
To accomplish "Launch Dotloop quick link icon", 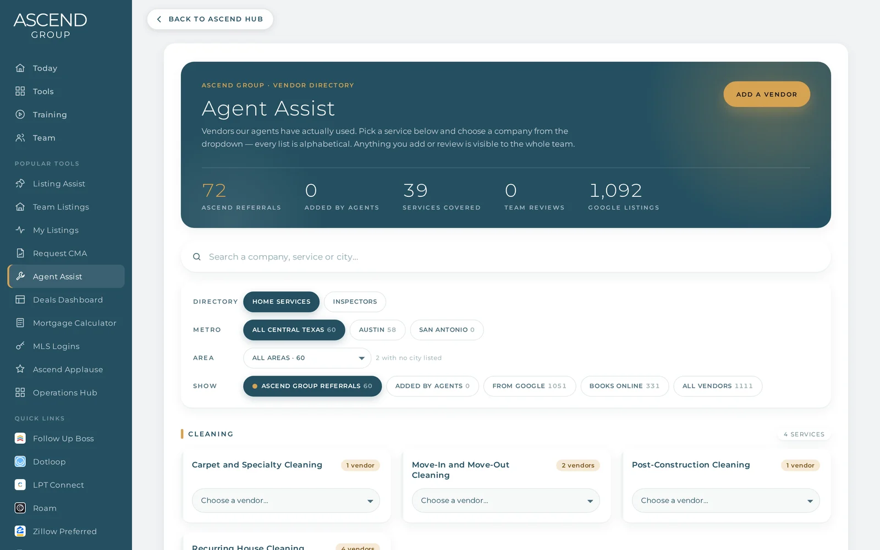I will pyautogui.click(x=20, y=461).
